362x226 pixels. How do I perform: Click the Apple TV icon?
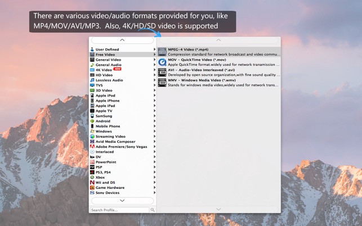click(x=92, y=111)
